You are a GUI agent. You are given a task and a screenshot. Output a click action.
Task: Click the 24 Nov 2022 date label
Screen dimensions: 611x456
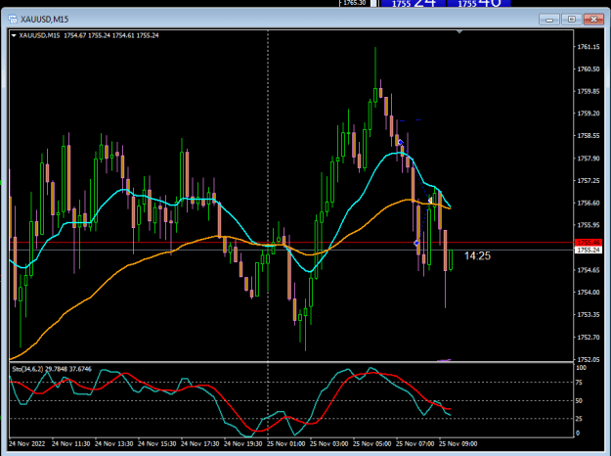27,444
